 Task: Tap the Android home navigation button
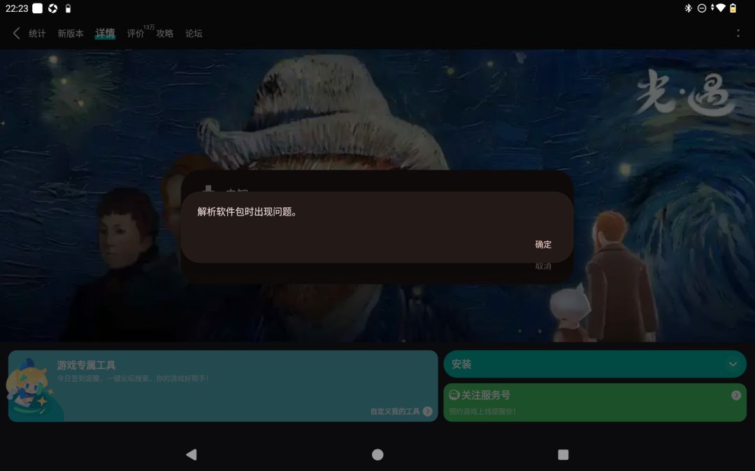click(377, 454)
